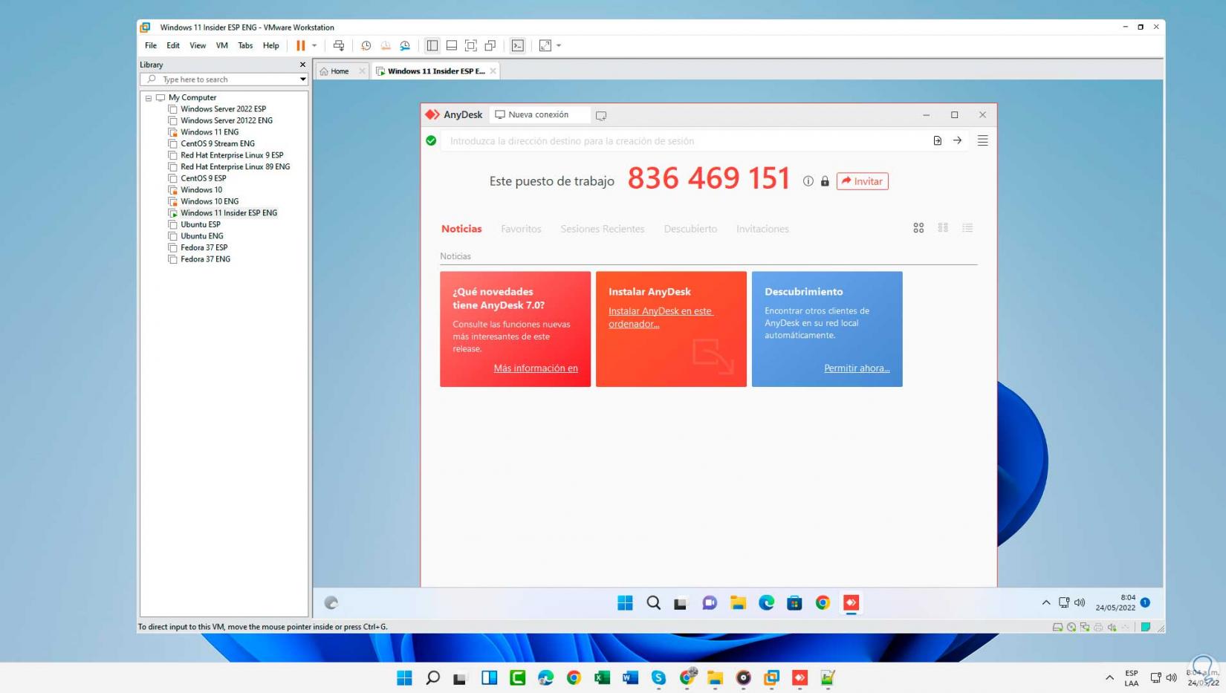The width and height of the screenshot is (1226, 693).
Task: Open the Library search dropdown arrow
Action: (x=302, y=79)
